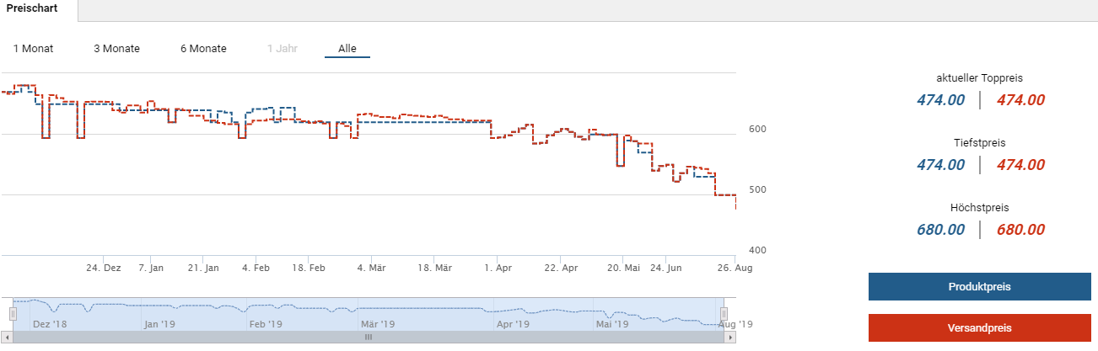Select the 1 Monat range
This screenshot has height=351, width=1098.
point(33,49)
